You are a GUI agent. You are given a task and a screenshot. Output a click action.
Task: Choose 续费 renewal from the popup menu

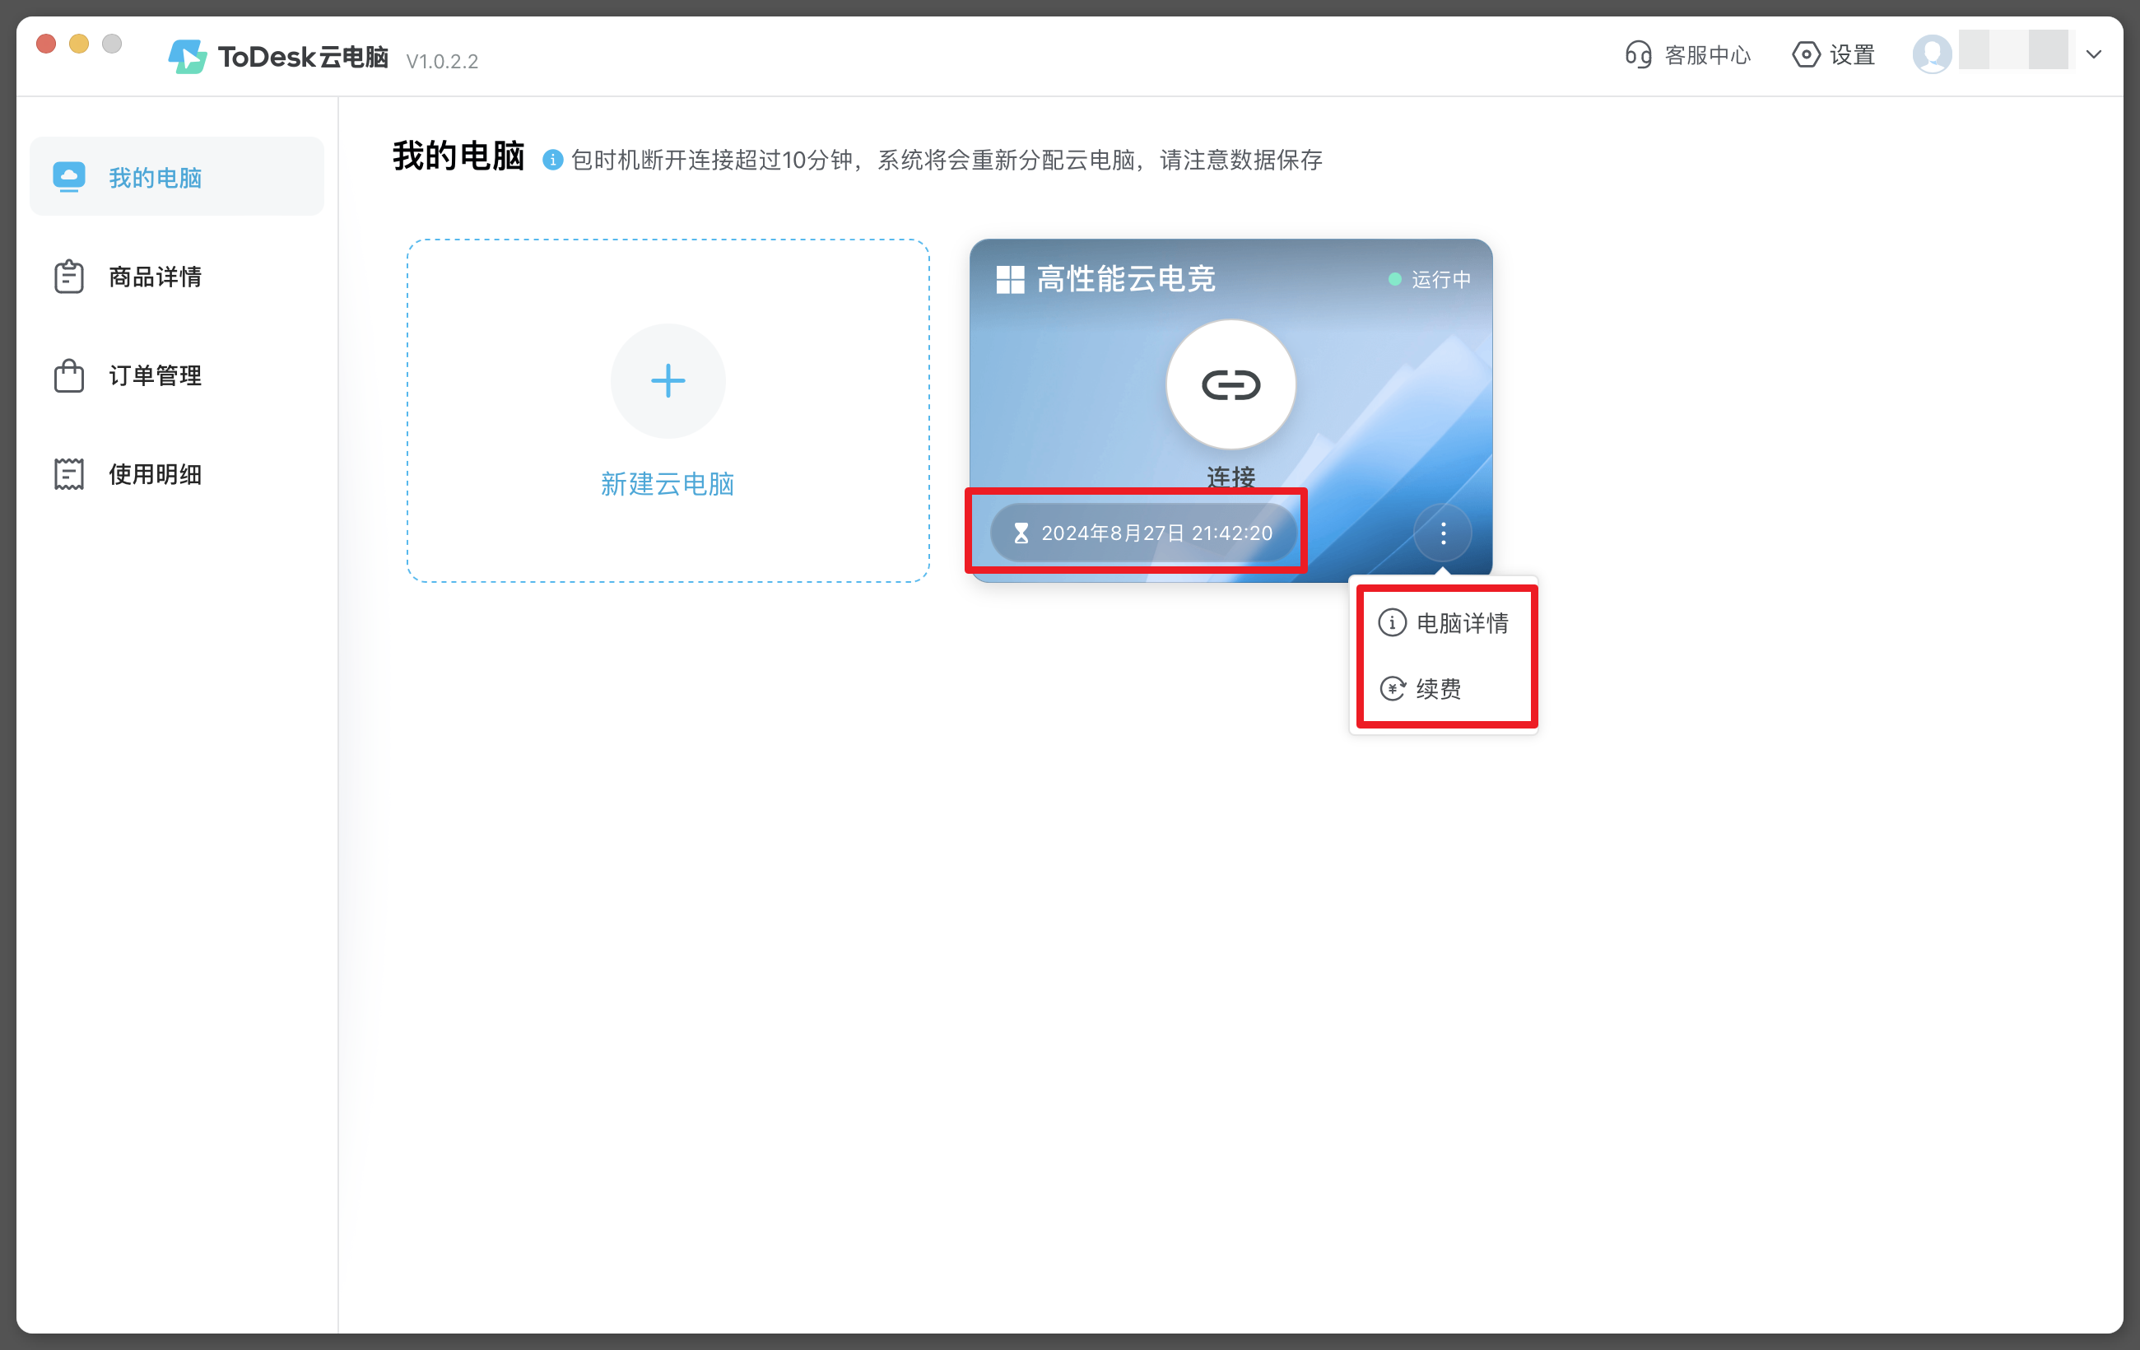point(1437,689)
